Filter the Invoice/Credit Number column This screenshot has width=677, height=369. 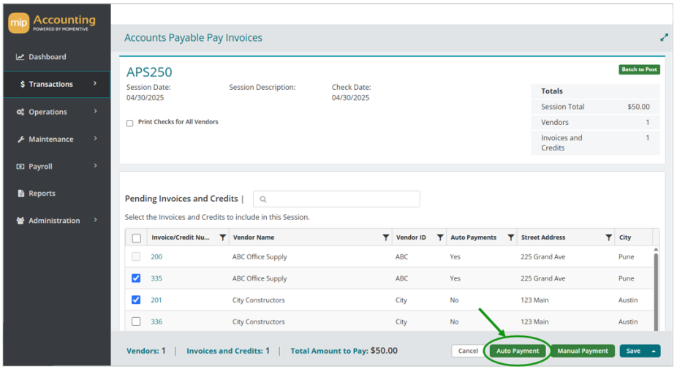(223, 237)
